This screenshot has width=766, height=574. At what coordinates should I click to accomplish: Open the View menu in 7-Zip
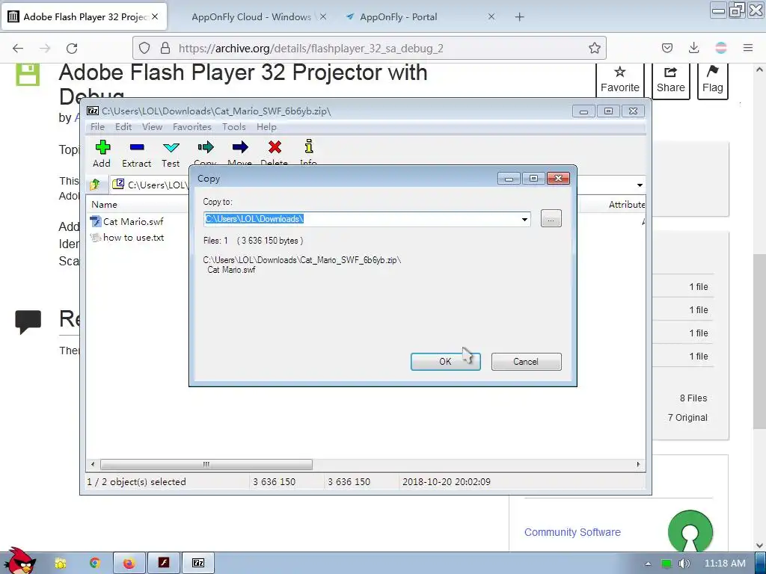[x=152, y=127]
